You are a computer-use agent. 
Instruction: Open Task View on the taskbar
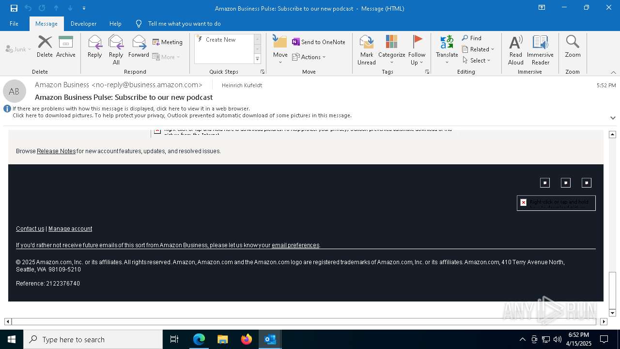click(174, 339)
